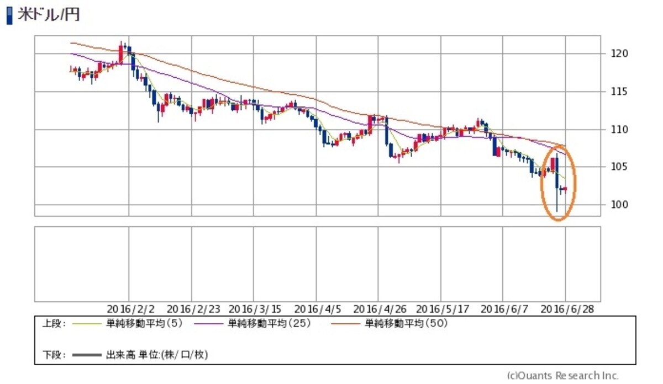
Task: Click the blue marker beside 米ドル/円 title
Action: (9, 15)
